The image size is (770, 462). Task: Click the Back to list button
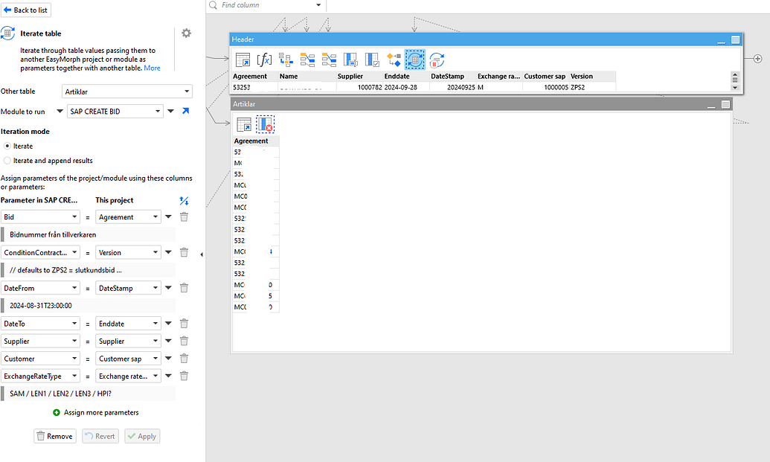25,10
